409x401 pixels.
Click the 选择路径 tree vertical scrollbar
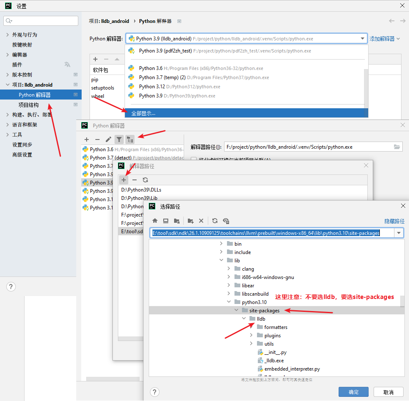[x=402, y=301]
